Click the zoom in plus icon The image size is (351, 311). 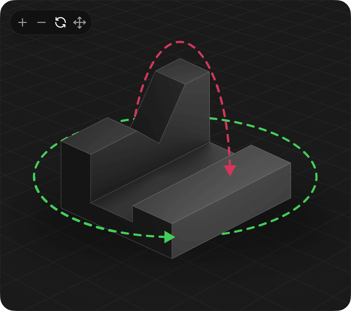[x=22, y=23]
